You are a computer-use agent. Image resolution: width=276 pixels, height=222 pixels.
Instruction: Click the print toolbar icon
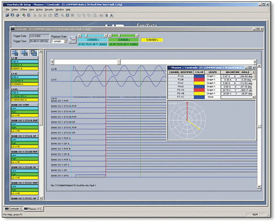pyautogui.click(x=17, y=15)
